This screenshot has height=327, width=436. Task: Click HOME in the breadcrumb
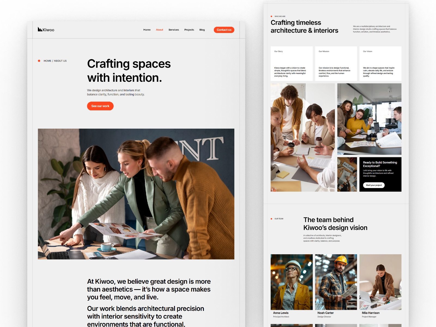click(x=47, y=61)
